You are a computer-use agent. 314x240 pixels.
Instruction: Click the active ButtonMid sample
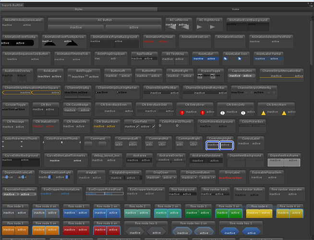tap(156, 76)
